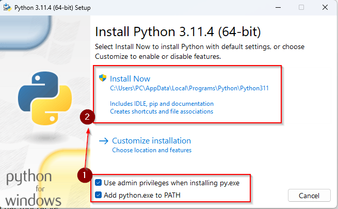Toggle the Use admin privileges checkbox
This screenshot has width=338, height=209.
coord(99,182)
